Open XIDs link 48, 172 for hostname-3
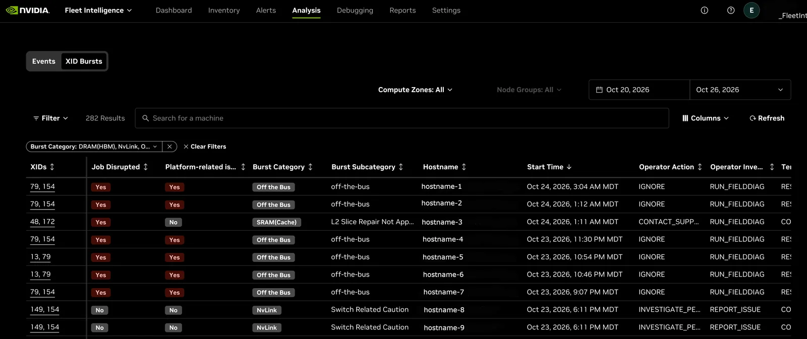 [x=42, y=222]
